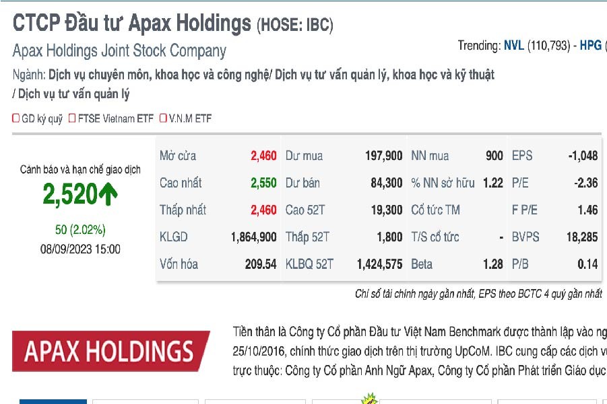Click the Vốn hóa value 209.54
This screenshot has height=404, width=607.
[261, 265]
